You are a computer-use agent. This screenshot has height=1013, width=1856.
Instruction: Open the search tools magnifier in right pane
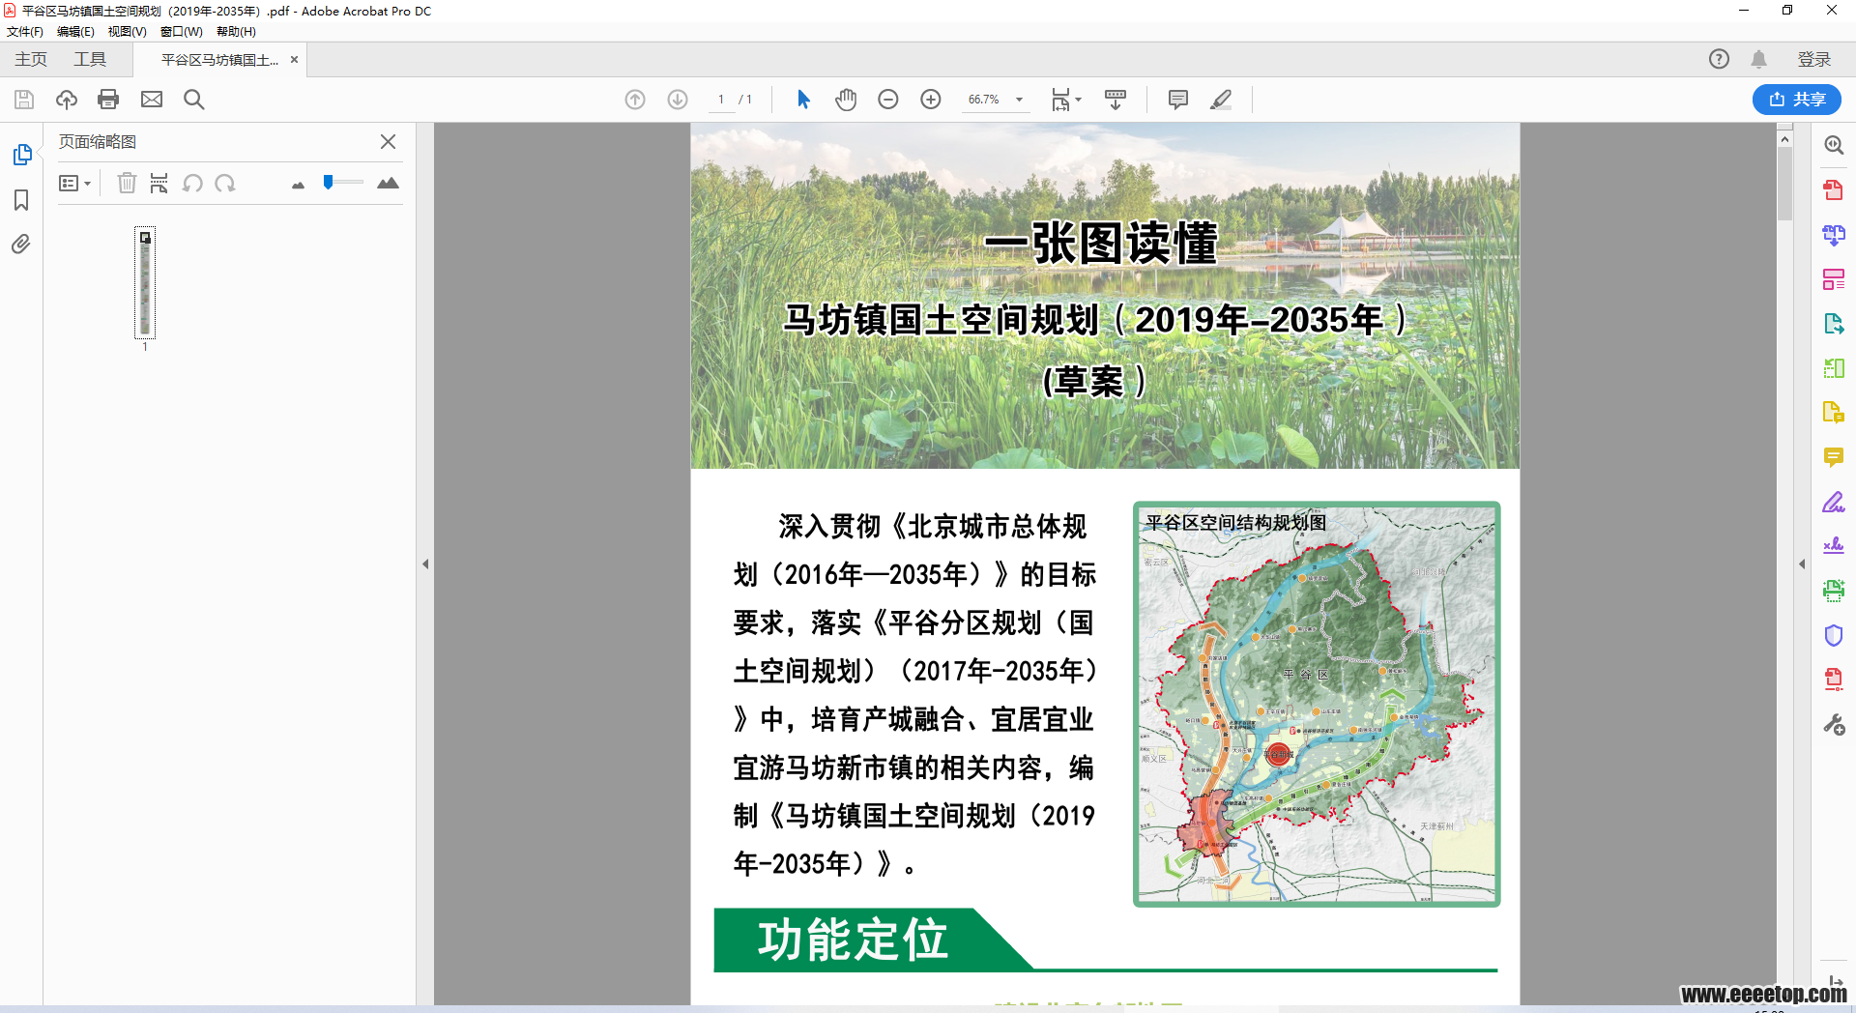1834,145
